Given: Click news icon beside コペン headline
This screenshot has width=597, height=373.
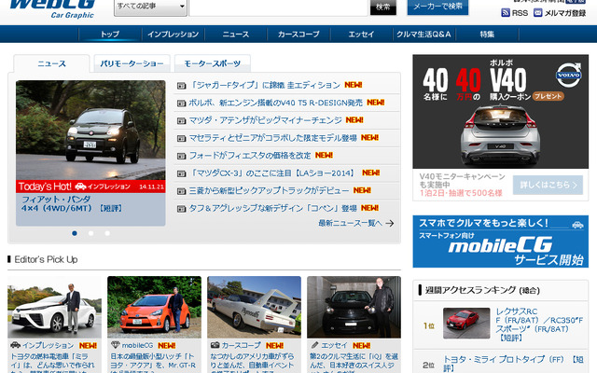Looking at the screenshot, I should [182, 209].
